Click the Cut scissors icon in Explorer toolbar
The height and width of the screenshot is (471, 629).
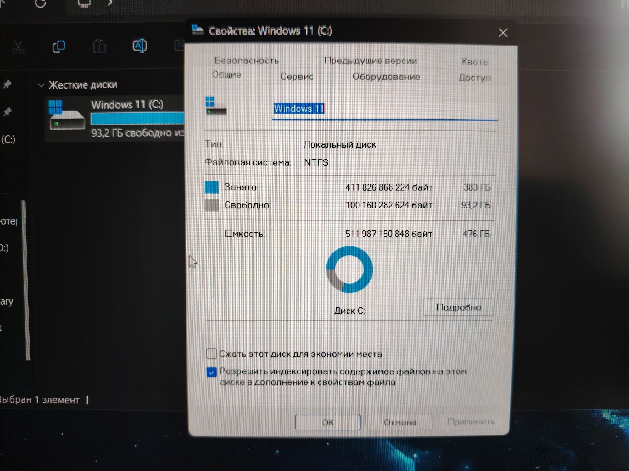pyautogui.click(x=18, y=47)
